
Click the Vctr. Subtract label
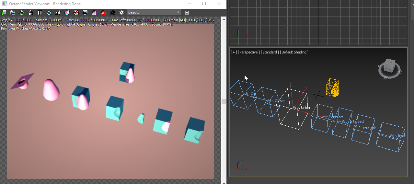pyautogui.click(x=332, y=117)
